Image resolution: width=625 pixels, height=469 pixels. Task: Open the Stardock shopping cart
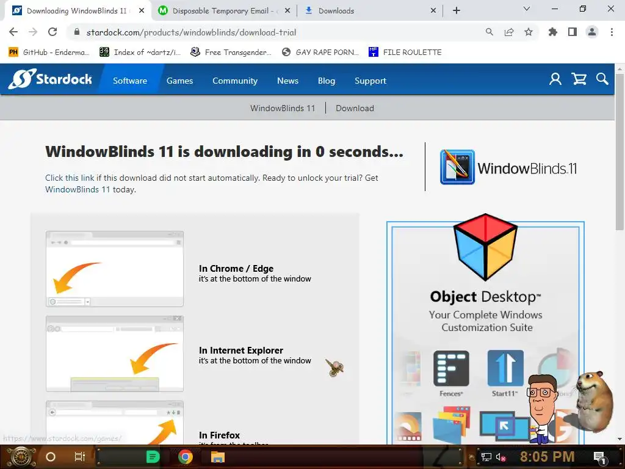[x=579, y=79]
